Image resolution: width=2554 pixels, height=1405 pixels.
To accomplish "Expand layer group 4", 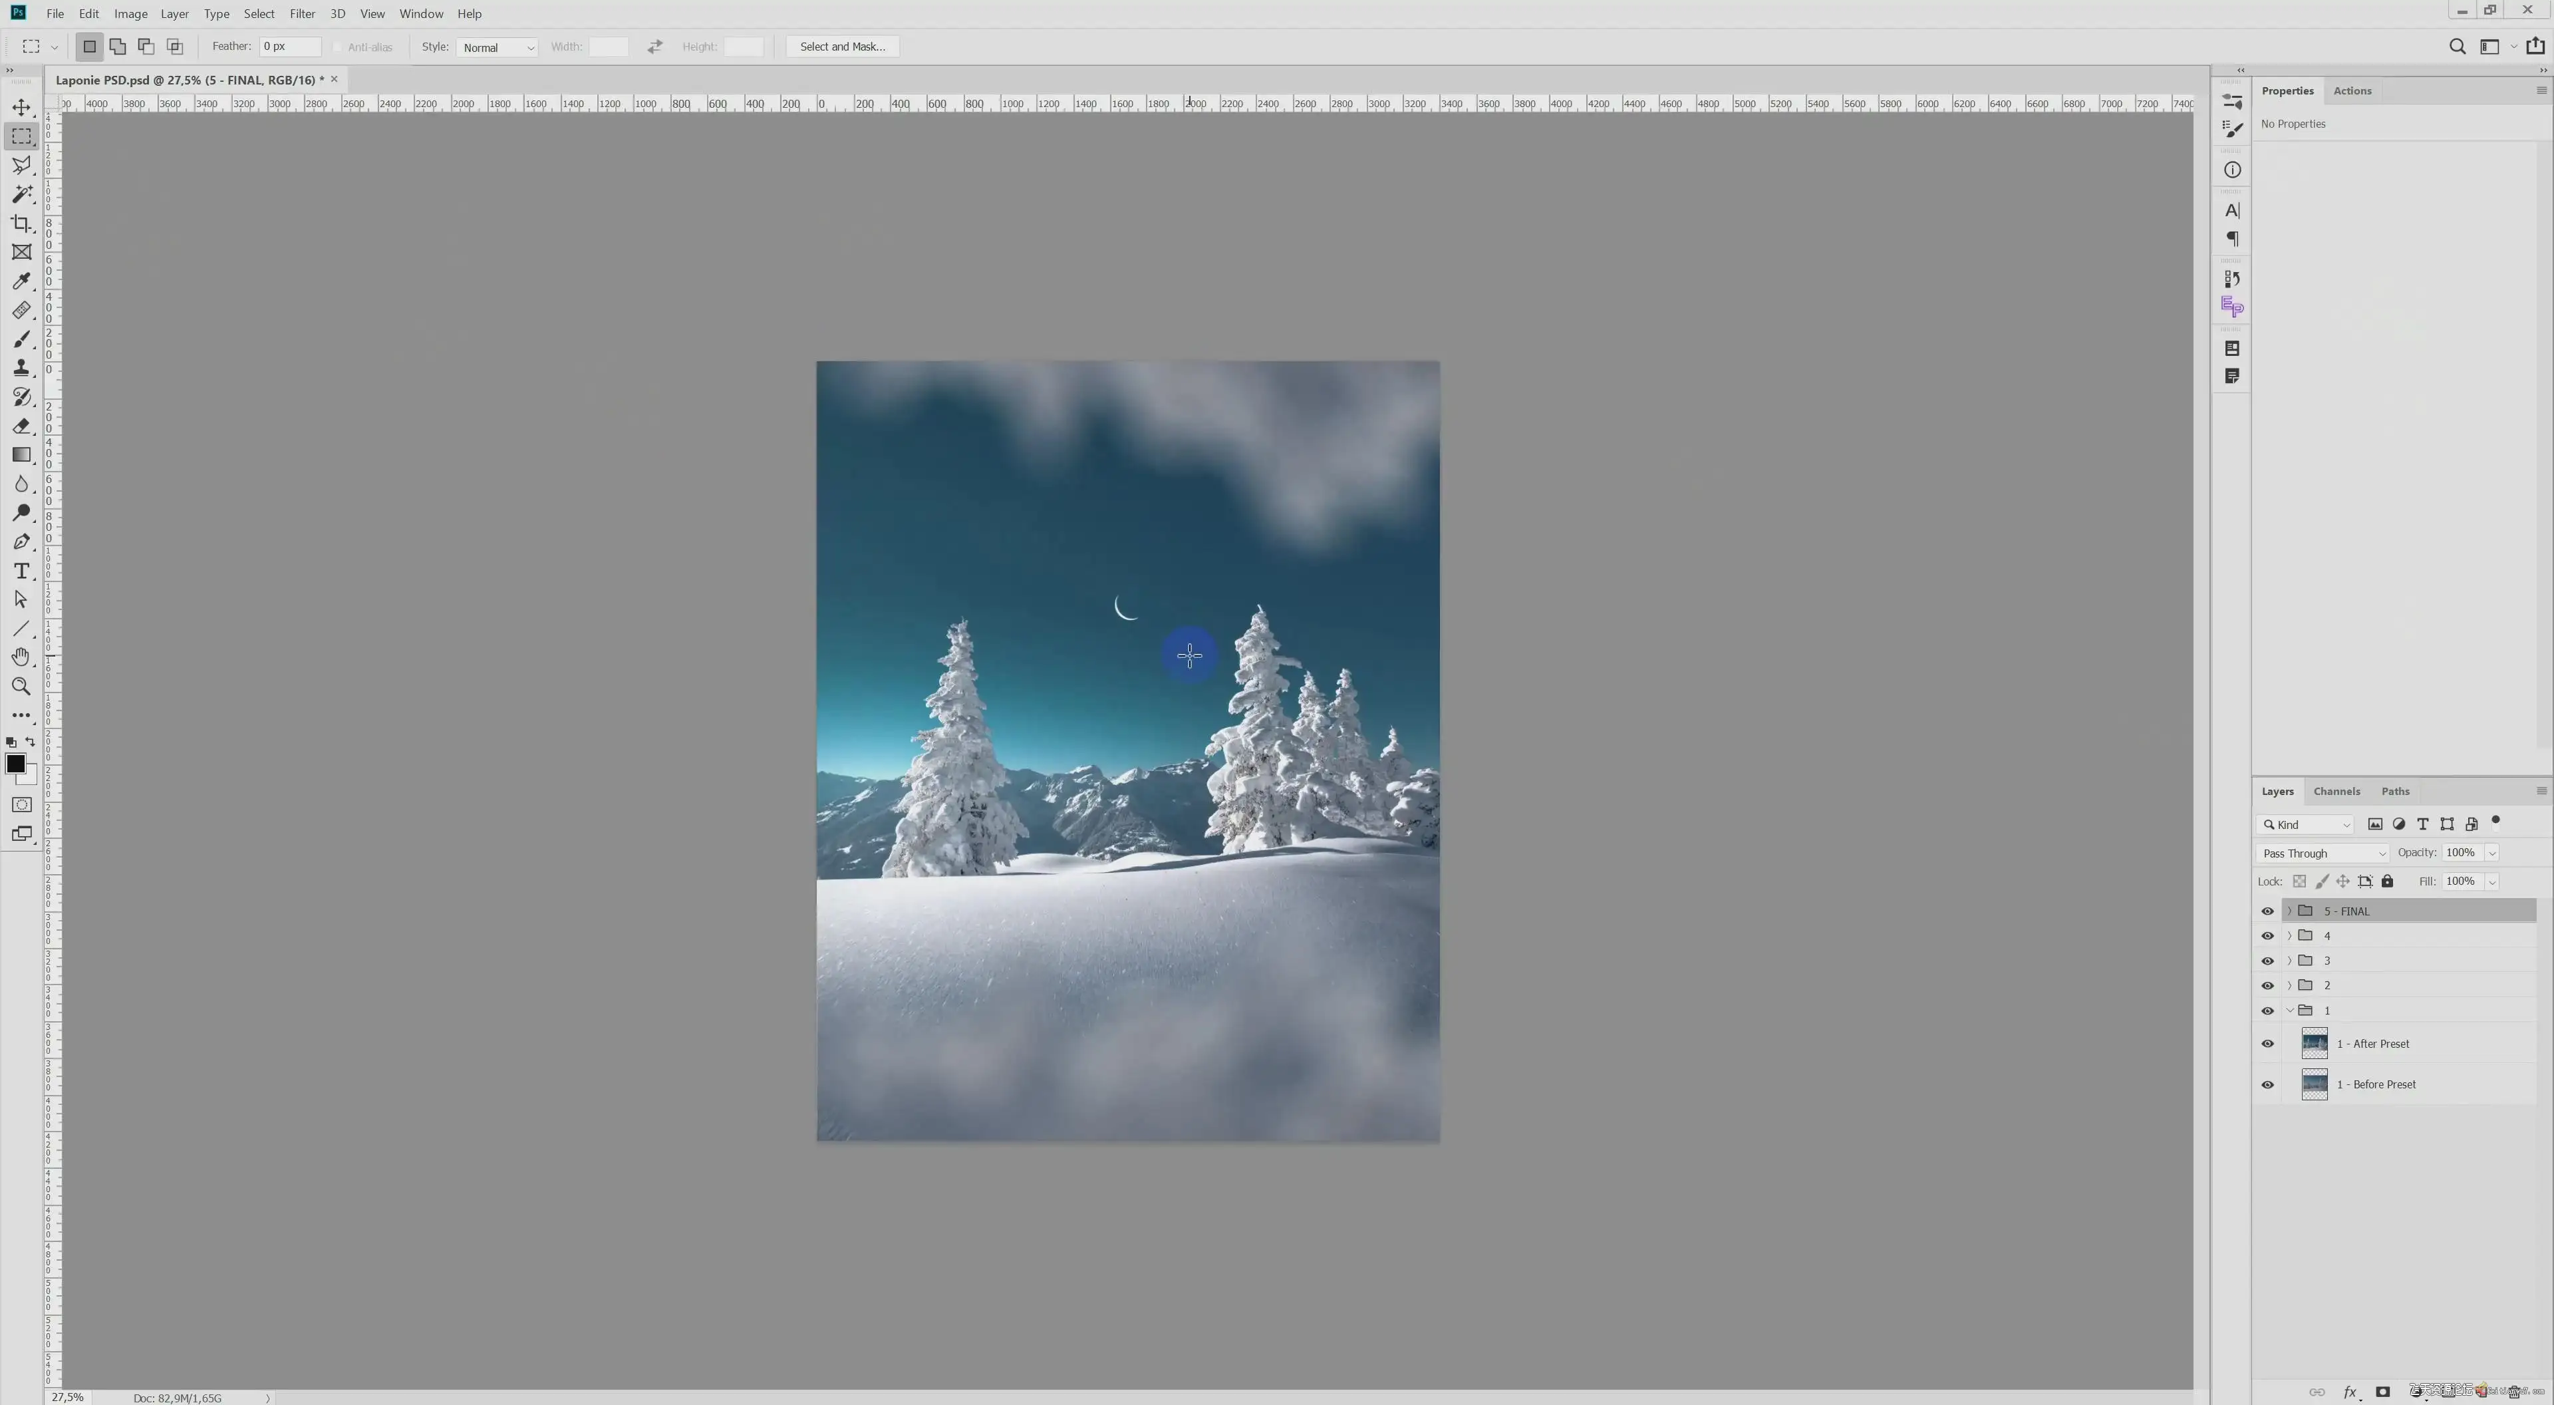I will click(x=2289, y=936).
